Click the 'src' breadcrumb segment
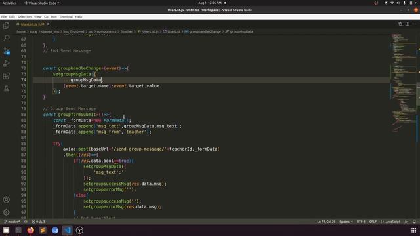420x236 pixels. tap(91, 31)
